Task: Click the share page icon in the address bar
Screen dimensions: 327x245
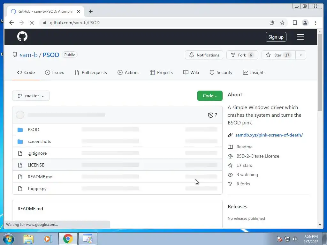Action: 272,23
